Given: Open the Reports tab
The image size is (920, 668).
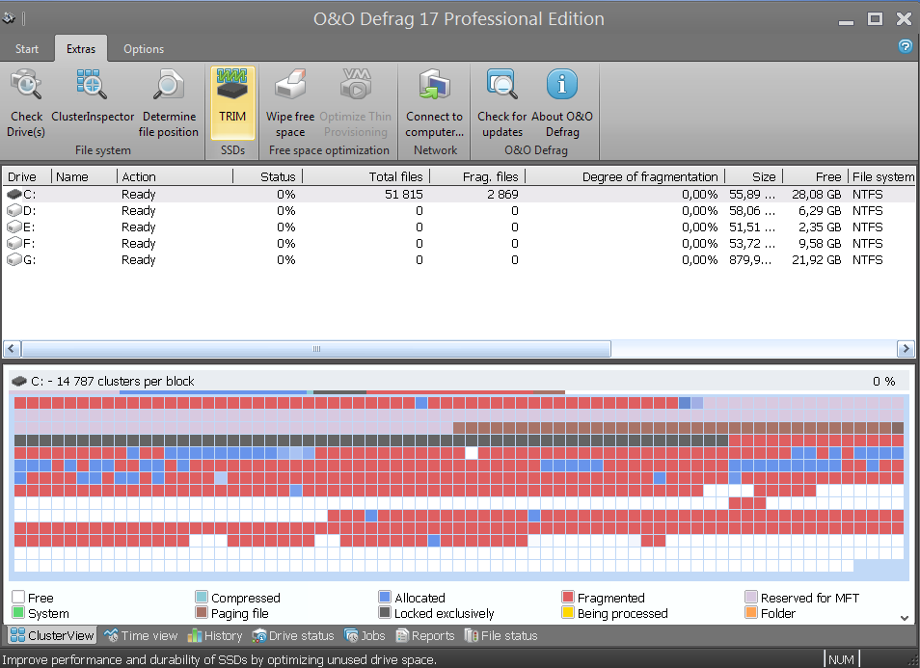Looking at the screenshot, I should 424,635.
